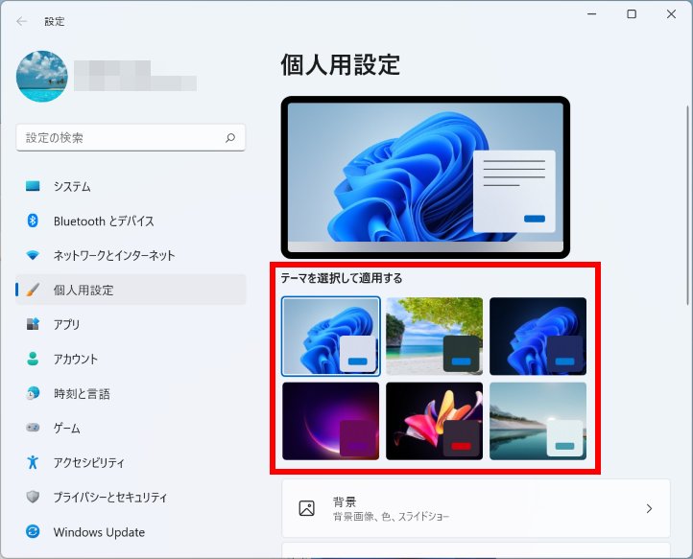Click the 個人用設定 page heading
This screenshot has width=693, height=559.
click(x=341, y=65)
